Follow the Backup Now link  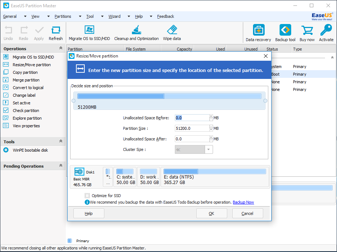click(x=243, y=202)
